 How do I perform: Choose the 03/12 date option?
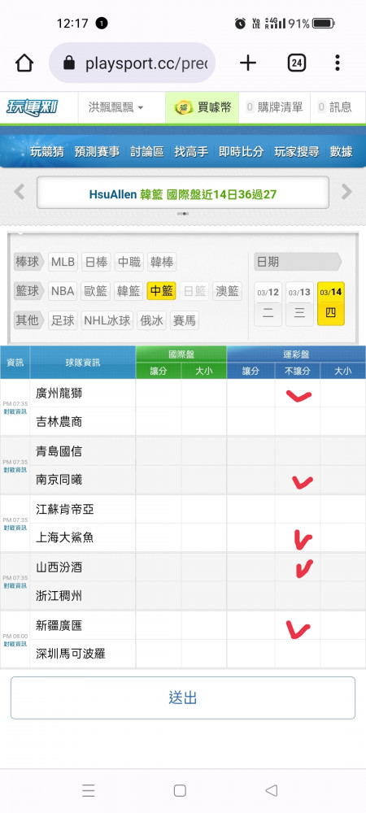[x=268, y=304]
